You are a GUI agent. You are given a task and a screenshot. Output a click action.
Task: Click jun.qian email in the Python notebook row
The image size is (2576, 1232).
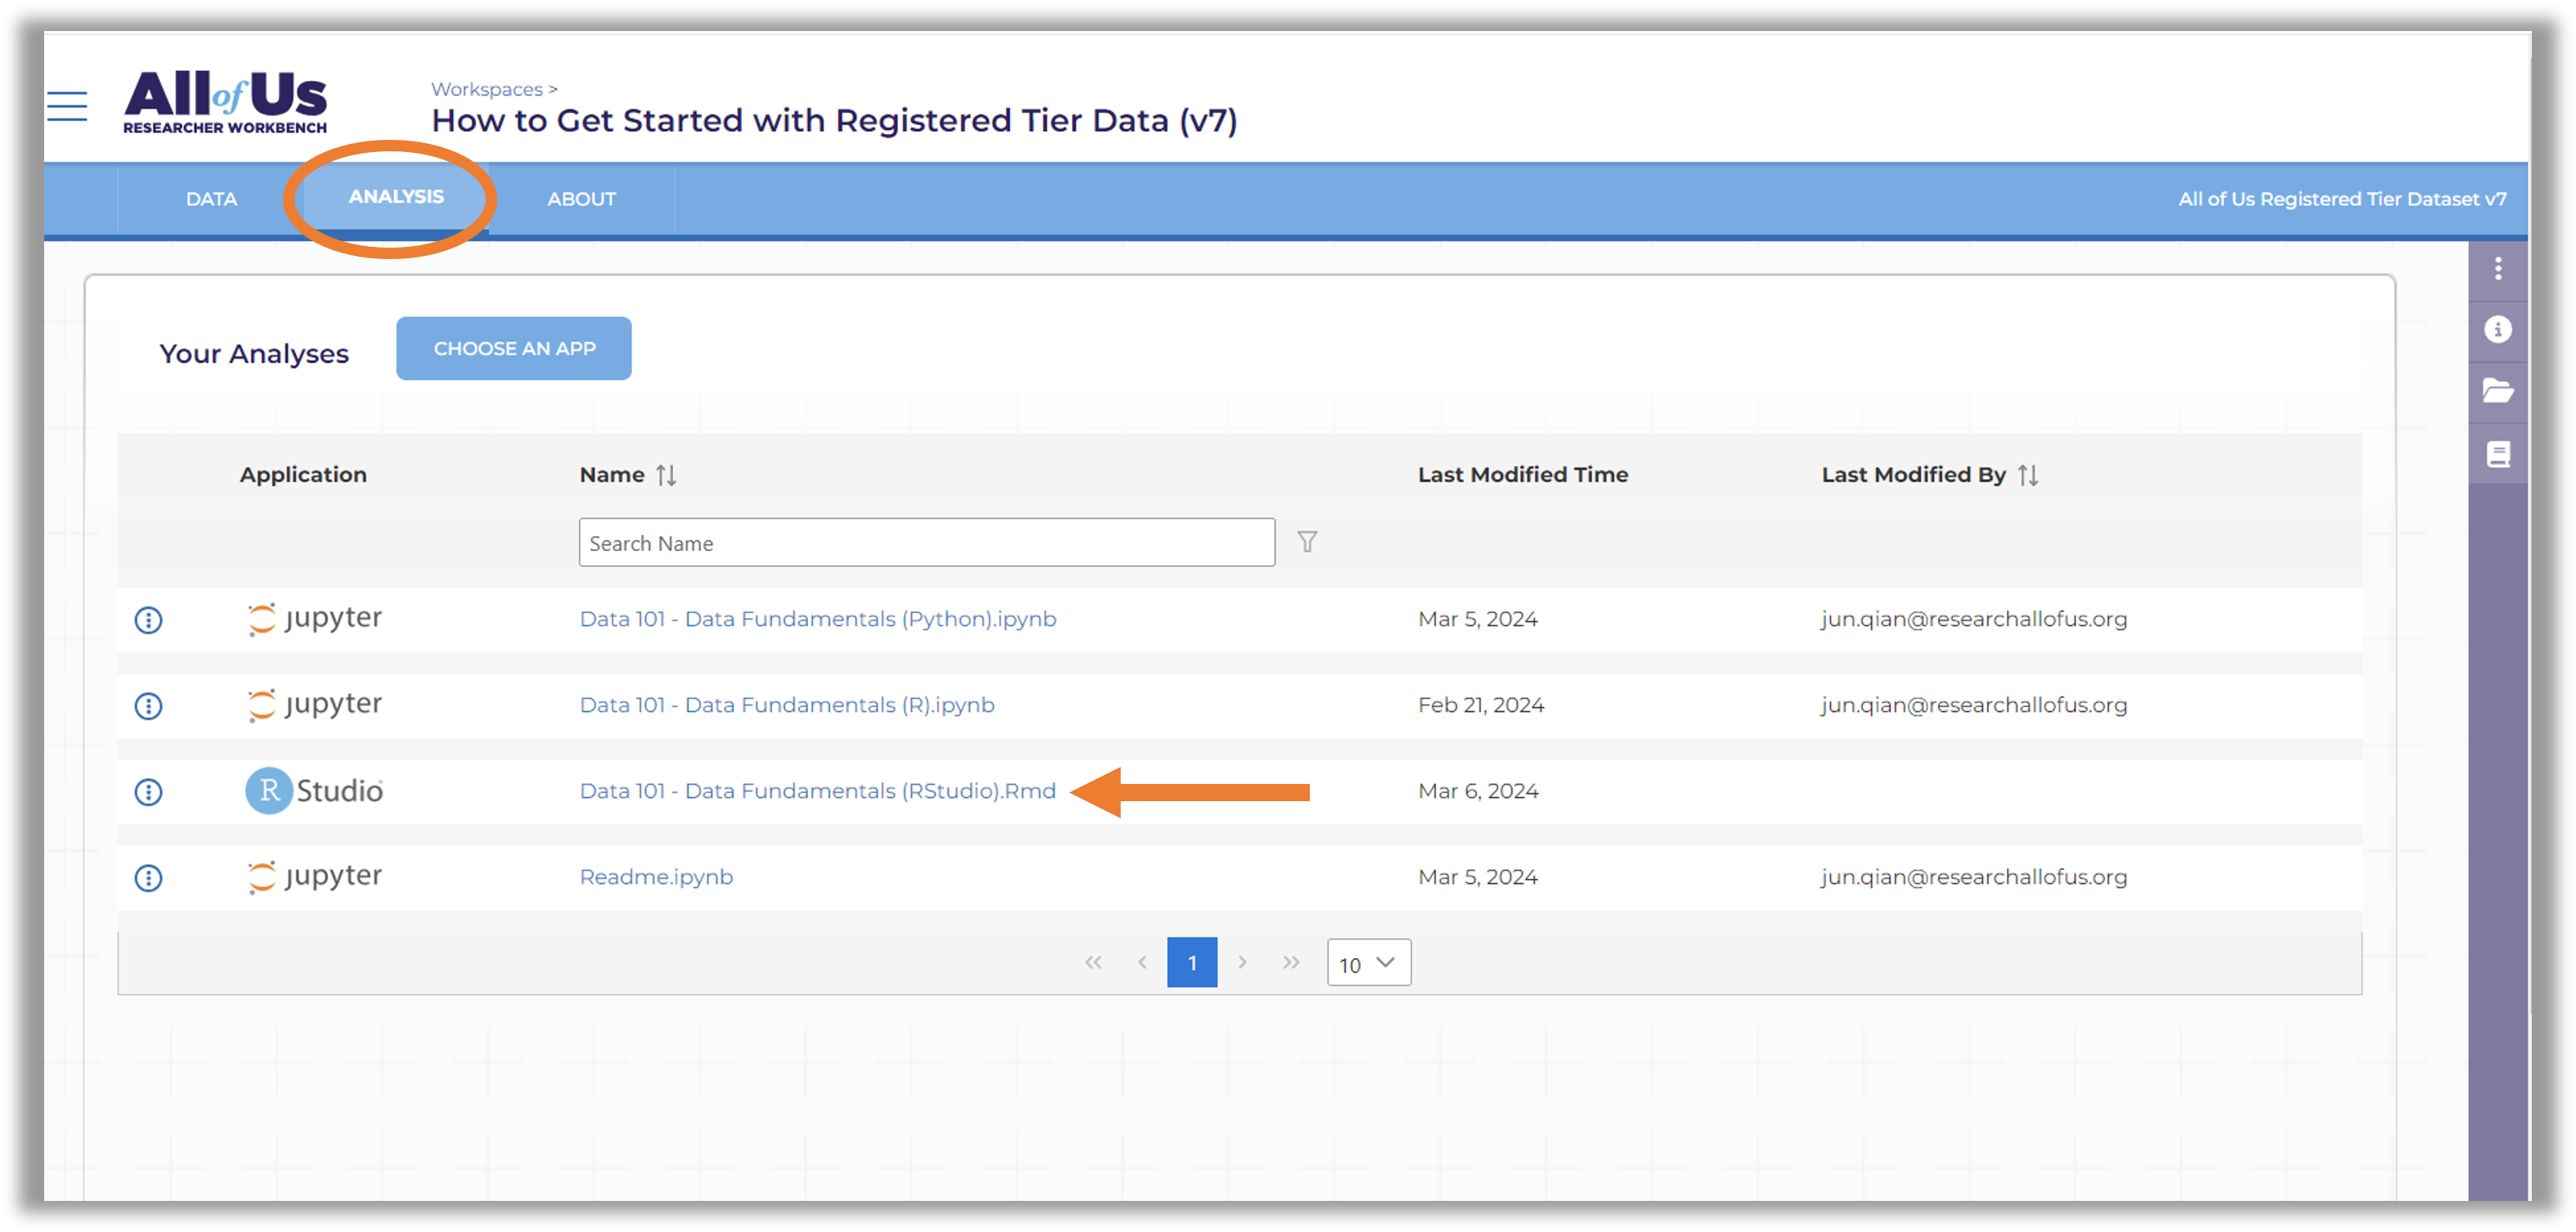pos(1974,619)
